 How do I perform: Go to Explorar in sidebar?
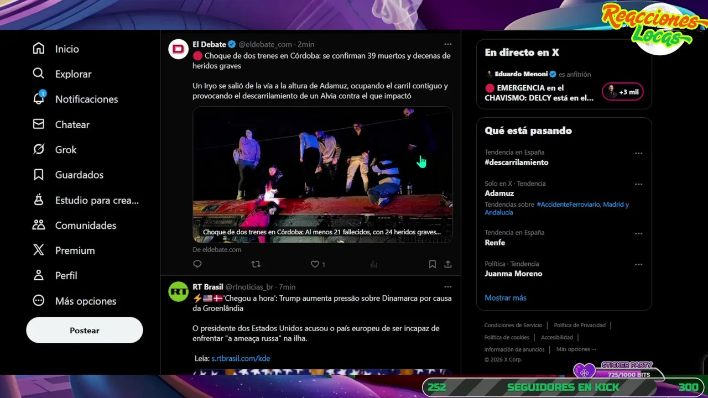[73, 74]
